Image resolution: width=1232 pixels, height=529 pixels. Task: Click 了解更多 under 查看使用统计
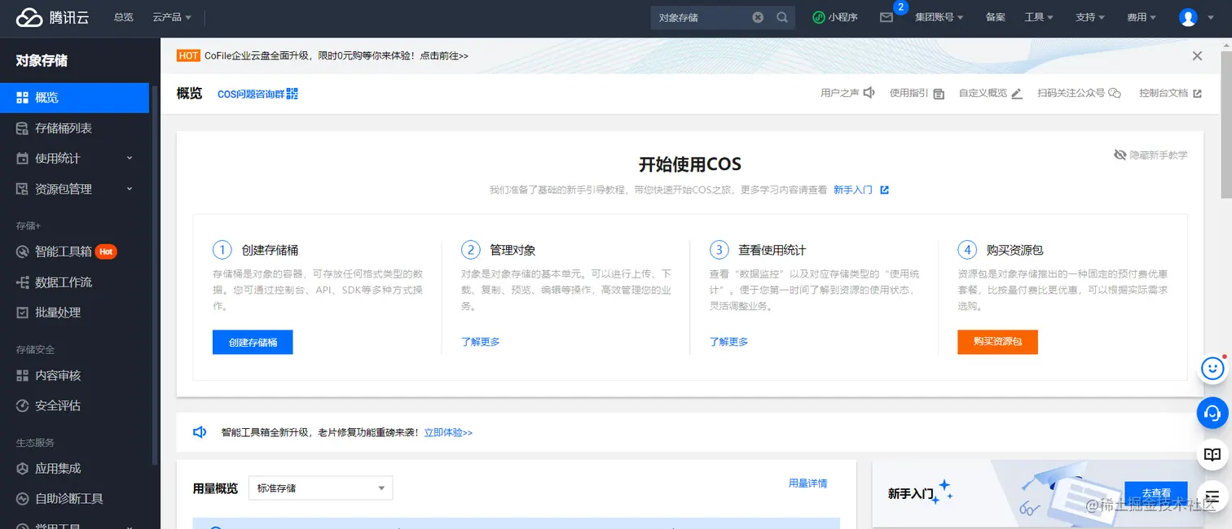point(728,342)
